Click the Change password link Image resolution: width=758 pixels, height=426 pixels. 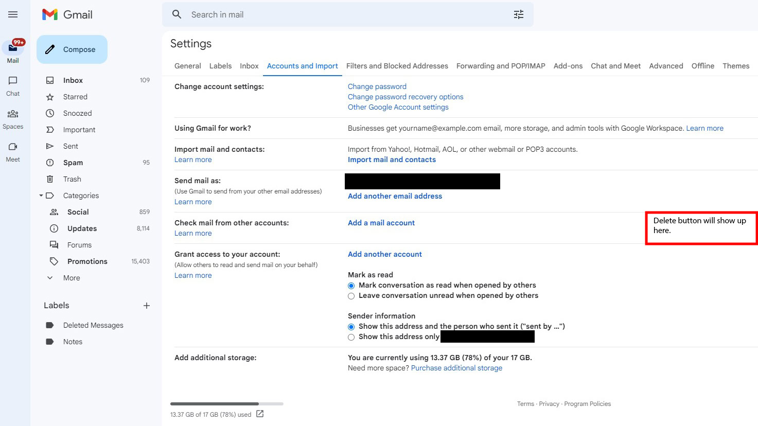pos(377,86)
